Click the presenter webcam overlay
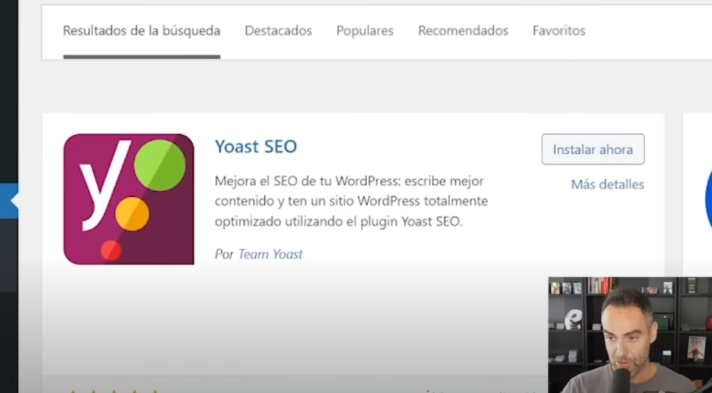 point(630,335)
